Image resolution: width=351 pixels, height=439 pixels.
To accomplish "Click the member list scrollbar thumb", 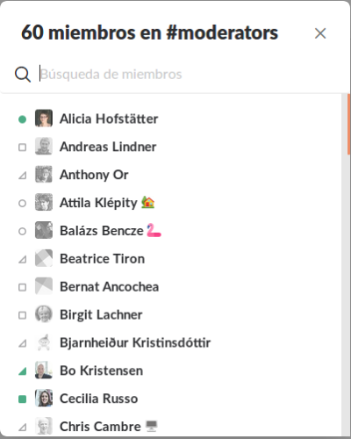I will point(348,124).
